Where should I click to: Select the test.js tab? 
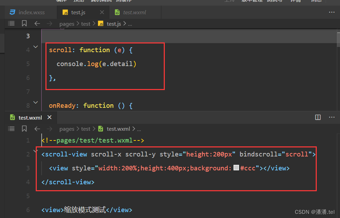78,13
